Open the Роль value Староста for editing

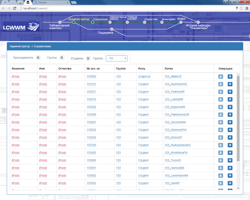coord(144,77)
